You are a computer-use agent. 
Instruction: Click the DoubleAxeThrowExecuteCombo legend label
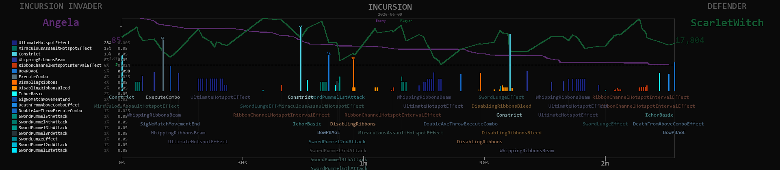[50, 110]
